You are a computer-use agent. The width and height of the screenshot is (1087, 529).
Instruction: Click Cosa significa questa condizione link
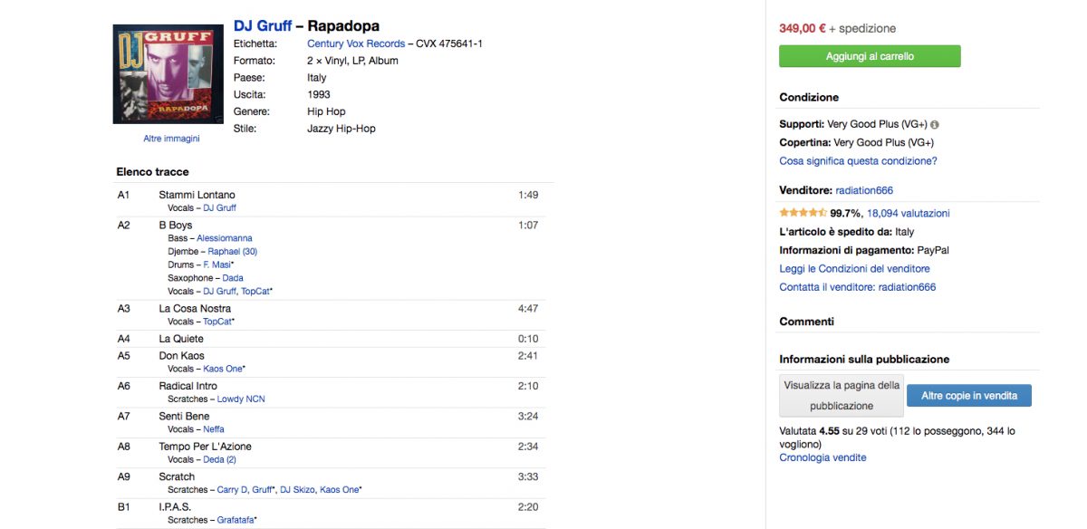click(858, 161)
